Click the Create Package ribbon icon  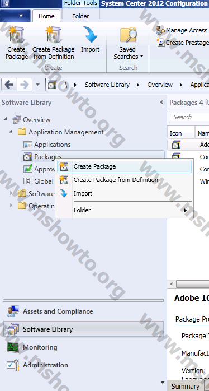pos(17,35)
